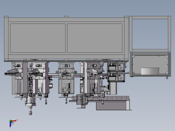Click the green Y axis origin dot
175x131 pixels.
(x=10, y=121)
